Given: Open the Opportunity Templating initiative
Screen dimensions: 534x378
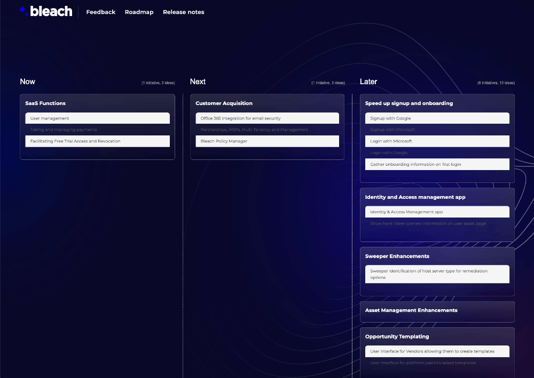Looking at the screenshot, I should 397,336.
